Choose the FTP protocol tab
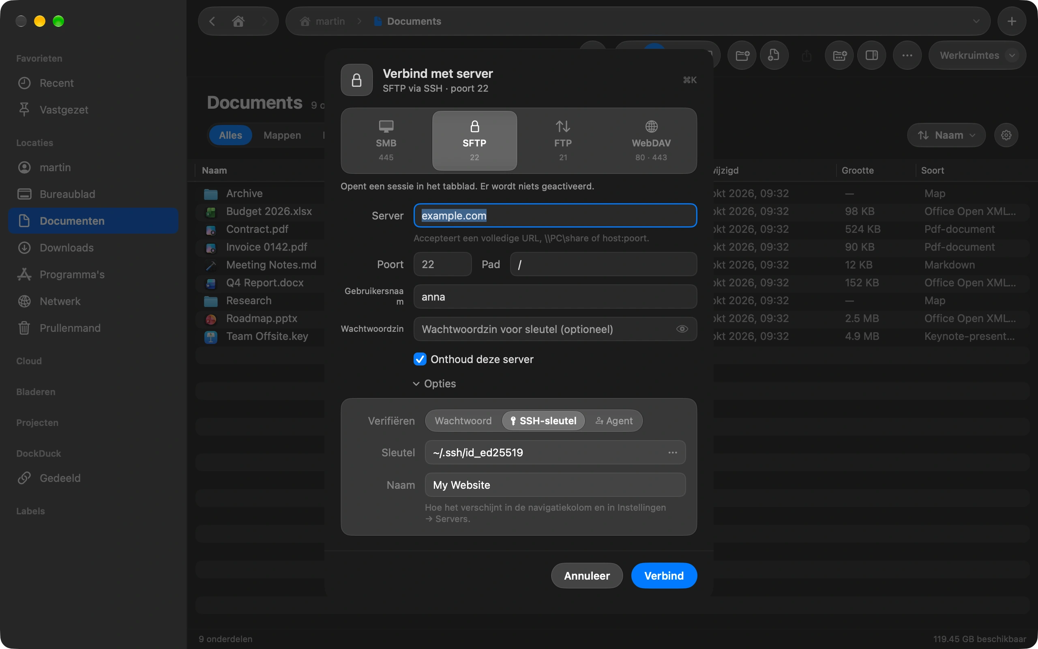The image size is (1038, 649). click(x=563, y=141)
